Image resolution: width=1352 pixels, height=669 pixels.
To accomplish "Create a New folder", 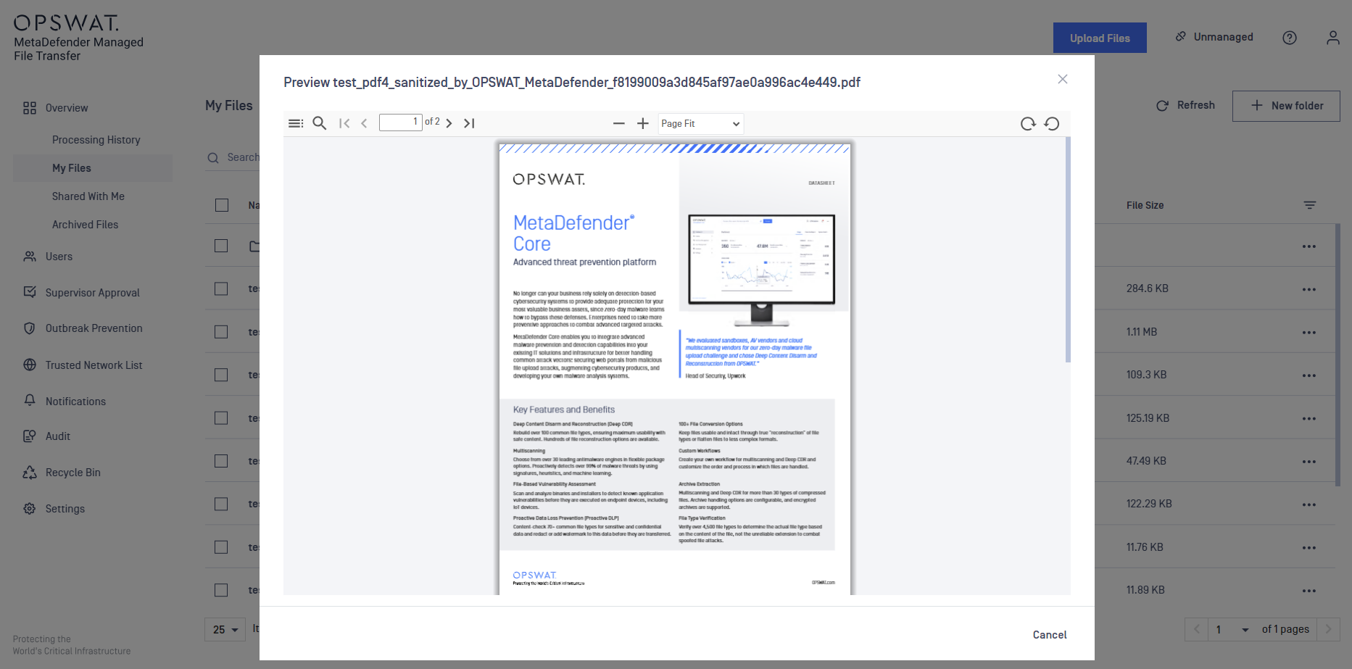I will [1286, 106].
